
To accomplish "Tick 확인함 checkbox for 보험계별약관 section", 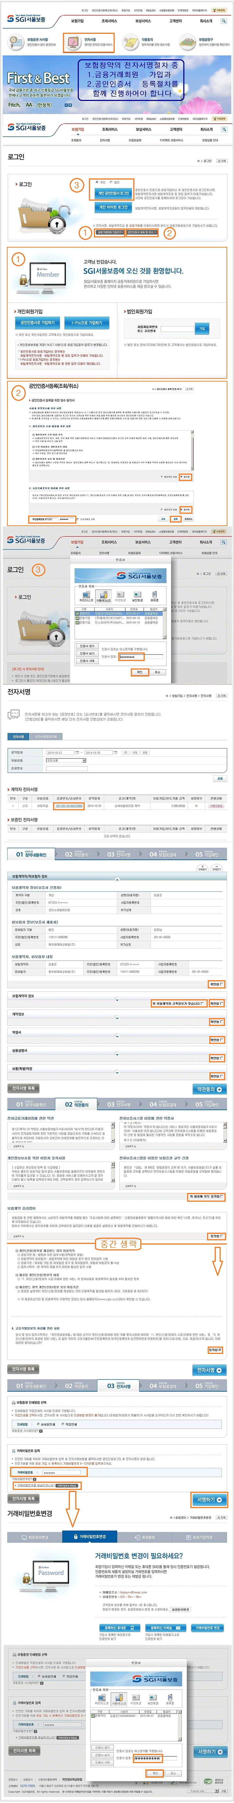I will [221, 1076].
